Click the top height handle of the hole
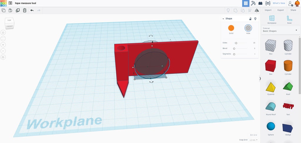Screen dimensions: 301x143 point(152,46)
